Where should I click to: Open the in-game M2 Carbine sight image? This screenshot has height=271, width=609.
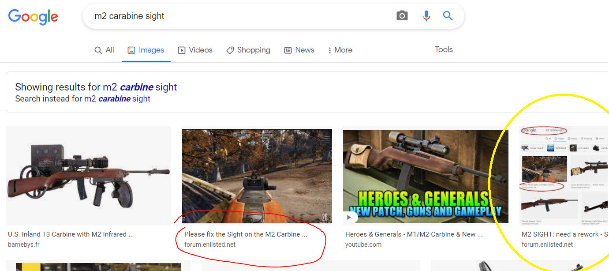[x=257, y=176]
